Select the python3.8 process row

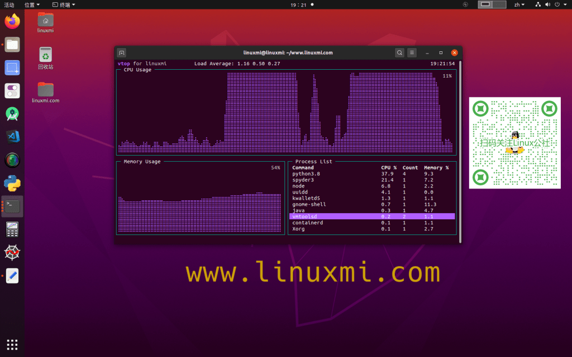tap(372, 174)
